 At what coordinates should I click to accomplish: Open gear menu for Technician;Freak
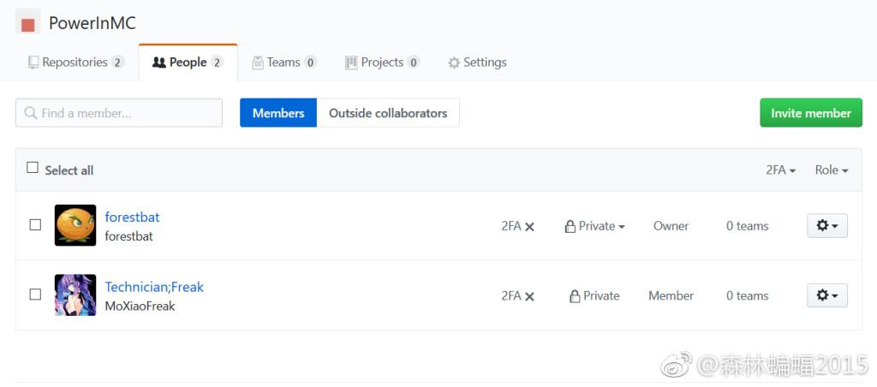point(826,295)
